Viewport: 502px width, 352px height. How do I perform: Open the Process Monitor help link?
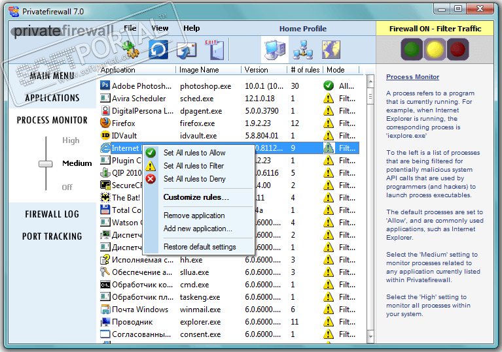(412, 76)
